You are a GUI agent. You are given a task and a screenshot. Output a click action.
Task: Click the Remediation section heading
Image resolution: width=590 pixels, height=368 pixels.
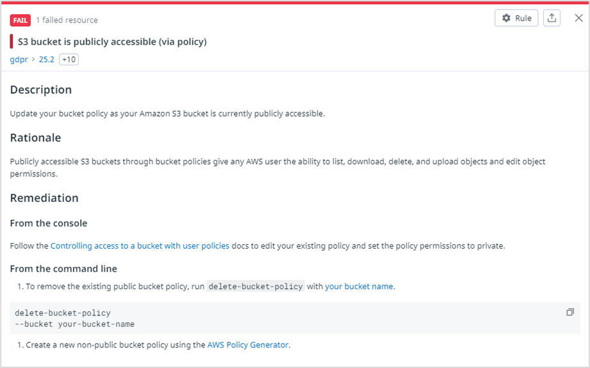[44, 198]
